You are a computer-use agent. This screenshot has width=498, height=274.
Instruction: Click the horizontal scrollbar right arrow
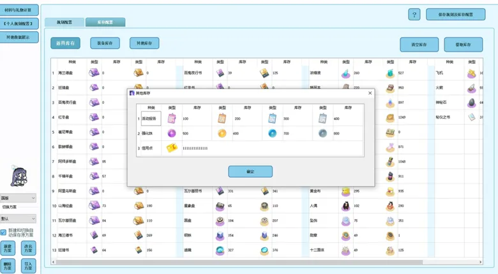click(x=480, y=262)
